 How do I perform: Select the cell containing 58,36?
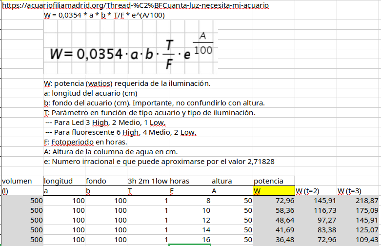point(274,210)
